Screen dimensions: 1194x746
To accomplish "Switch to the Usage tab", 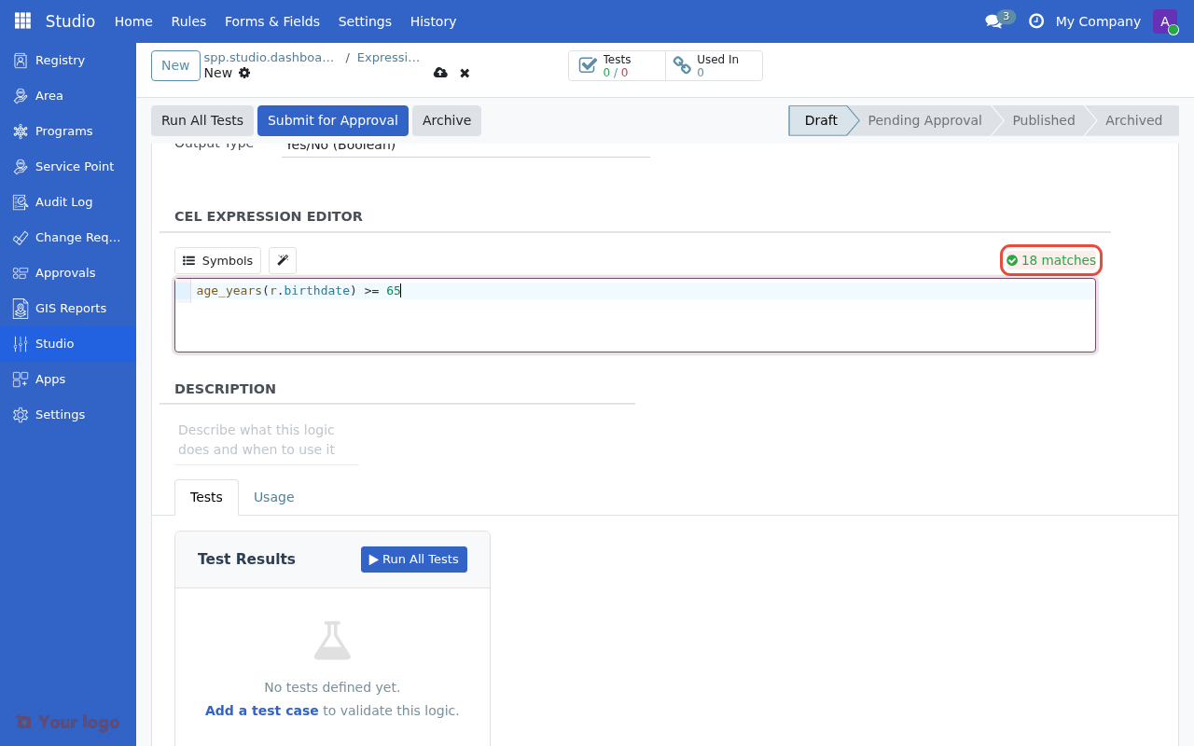I will pos(273,497).
